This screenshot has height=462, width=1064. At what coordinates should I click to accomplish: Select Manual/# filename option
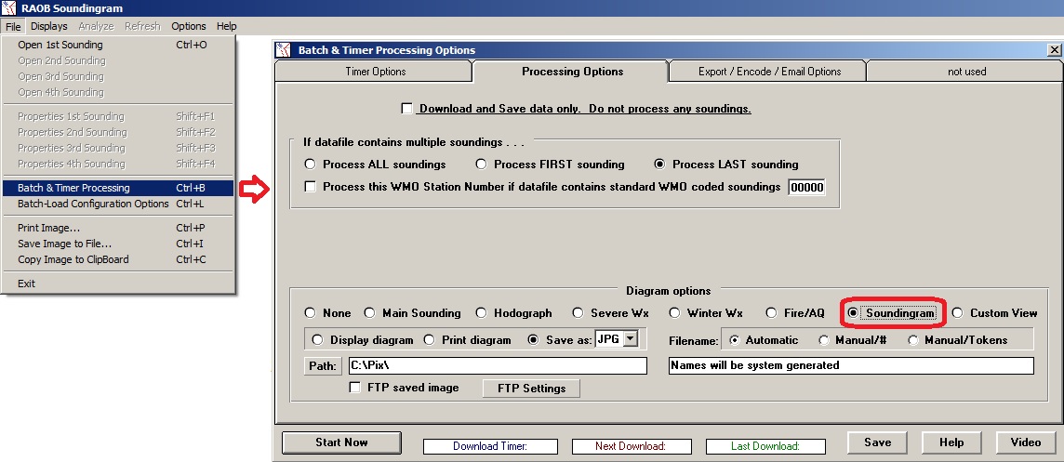824,340
